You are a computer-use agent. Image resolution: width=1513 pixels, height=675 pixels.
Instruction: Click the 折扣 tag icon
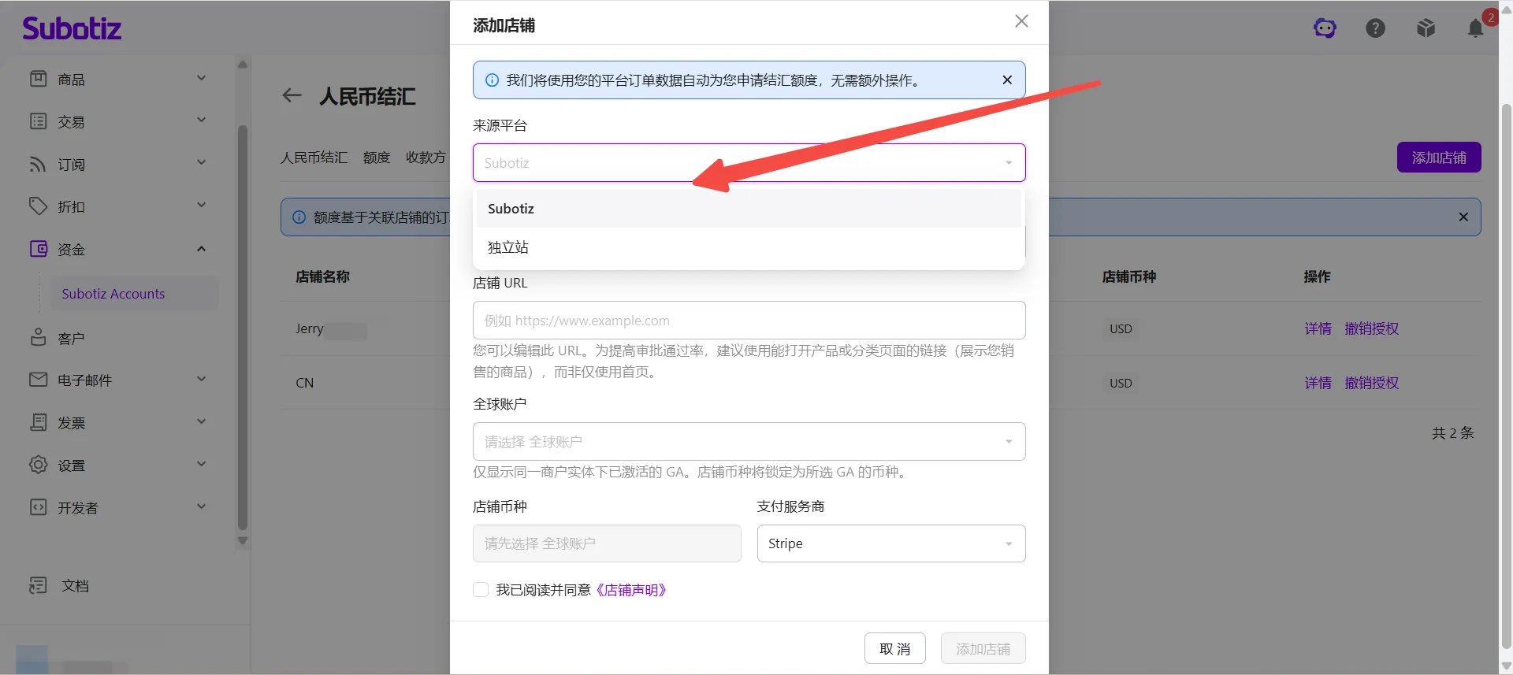39,206
